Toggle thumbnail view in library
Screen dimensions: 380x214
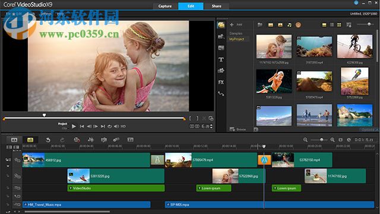pyautogui.click(x=339, y=25)
